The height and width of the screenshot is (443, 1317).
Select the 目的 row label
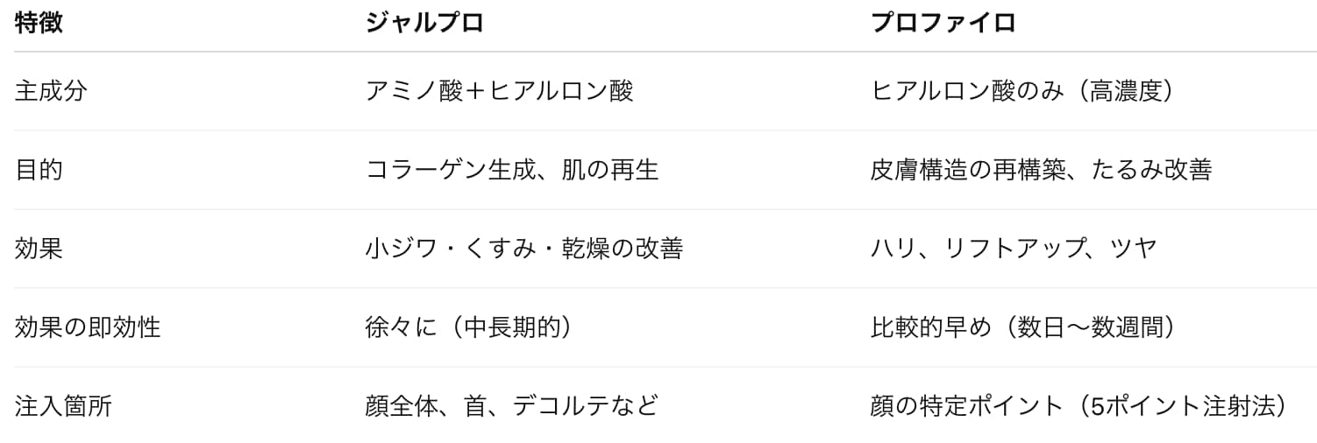point(39,170)
